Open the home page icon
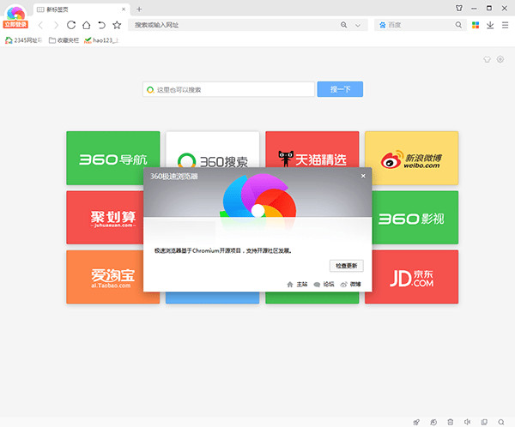This screenshot has width=515, height=427. tap(87, 25)
